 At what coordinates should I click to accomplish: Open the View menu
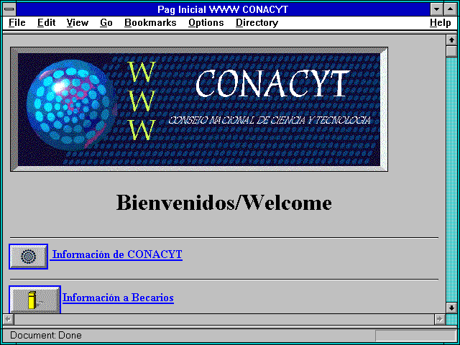(78, 23)
